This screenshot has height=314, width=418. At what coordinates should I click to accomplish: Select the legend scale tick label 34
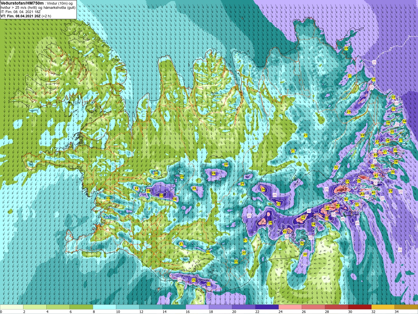[396, 312]
